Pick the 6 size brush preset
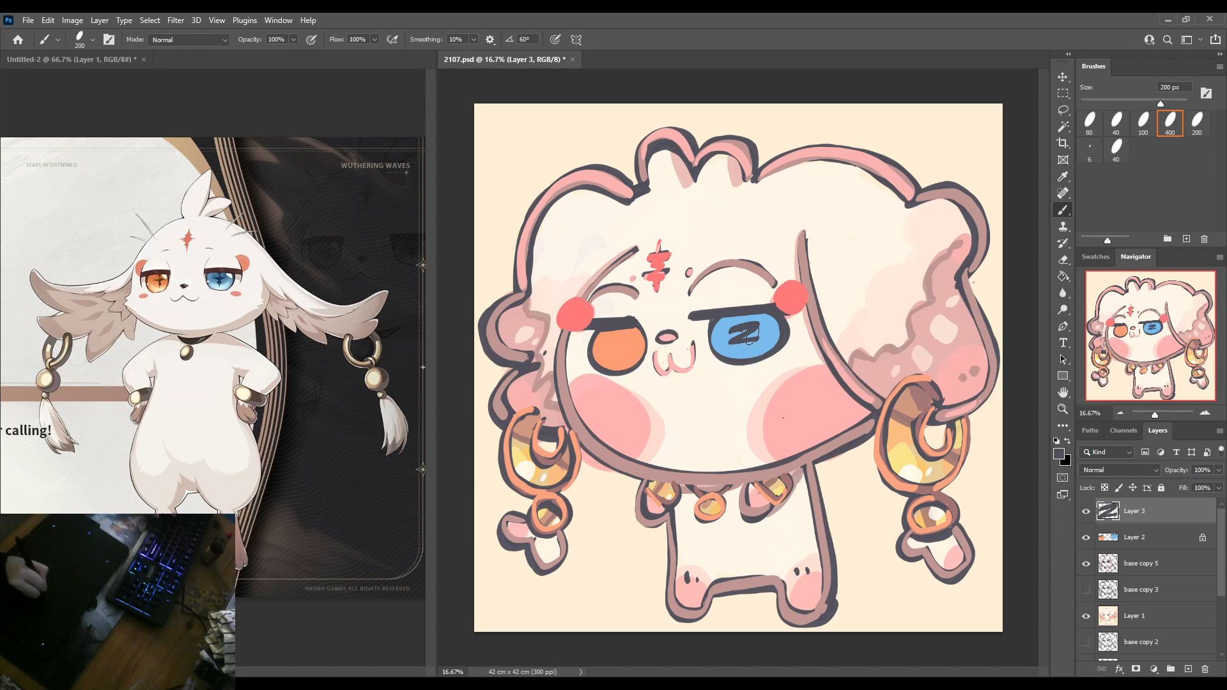Viewport: 1227px width, 690px height. coord(1090,150)
